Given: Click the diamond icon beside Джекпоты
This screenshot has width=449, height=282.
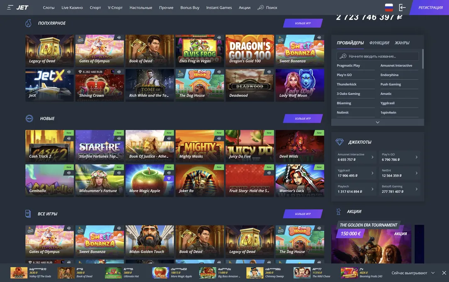Looking at the screenshot, I should [x=340, y=142].
